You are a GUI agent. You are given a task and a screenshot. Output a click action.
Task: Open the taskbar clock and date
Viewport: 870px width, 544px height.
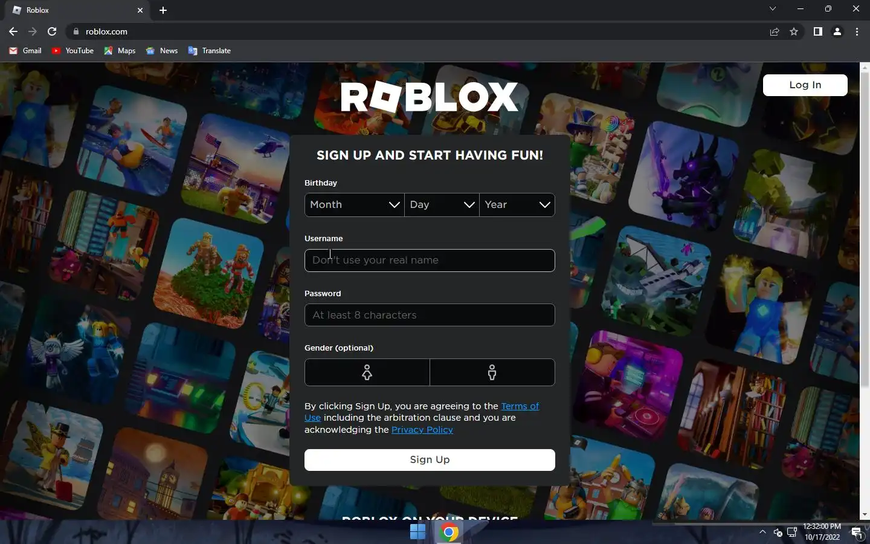tap(822, 532)
